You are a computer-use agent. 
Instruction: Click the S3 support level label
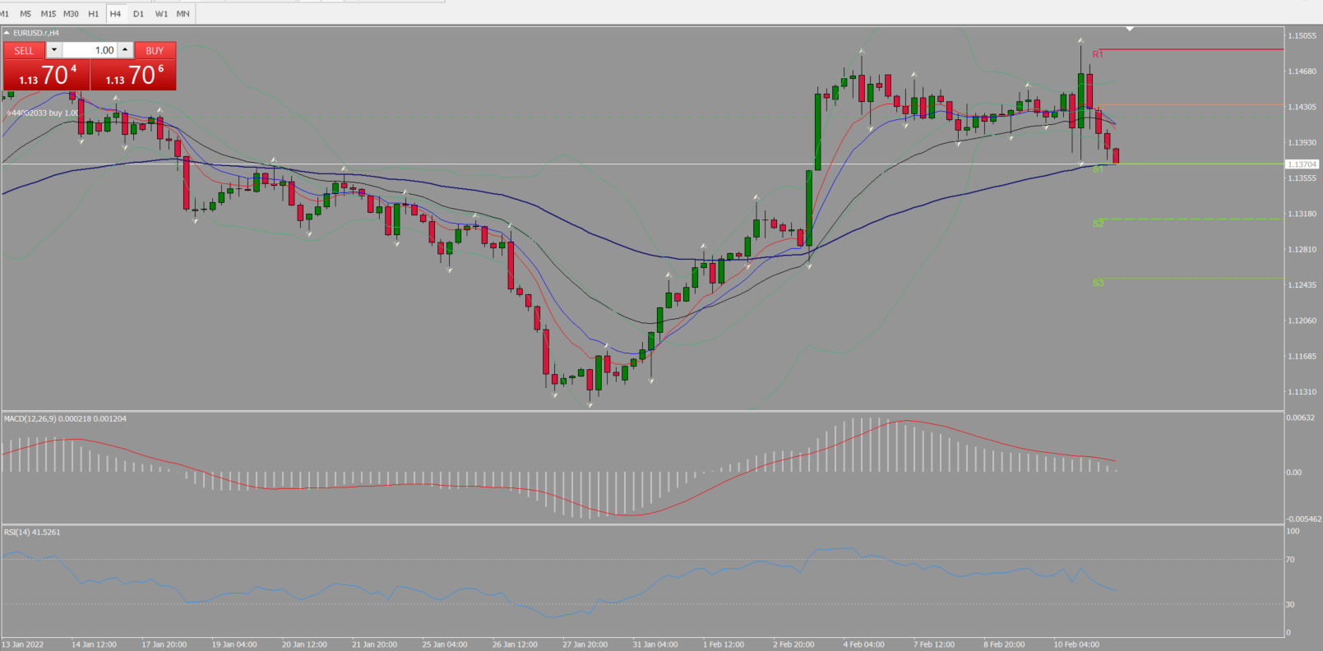(x=1098, y=283)
